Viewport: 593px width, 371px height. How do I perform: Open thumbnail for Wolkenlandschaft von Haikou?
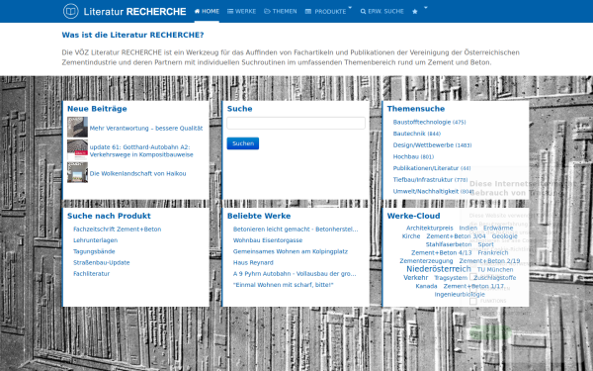point(77,172)
